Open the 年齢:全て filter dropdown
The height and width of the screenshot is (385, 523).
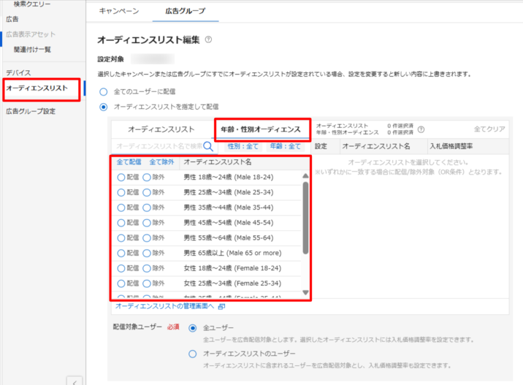pyautogui.click(x=285, y=146)
